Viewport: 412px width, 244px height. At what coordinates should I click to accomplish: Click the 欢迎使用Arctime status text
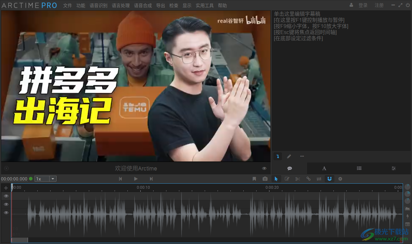coord(136,168)
